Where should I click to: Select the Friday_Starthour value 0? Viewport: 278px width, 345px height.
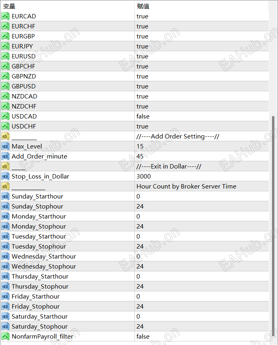pos(138,297)
